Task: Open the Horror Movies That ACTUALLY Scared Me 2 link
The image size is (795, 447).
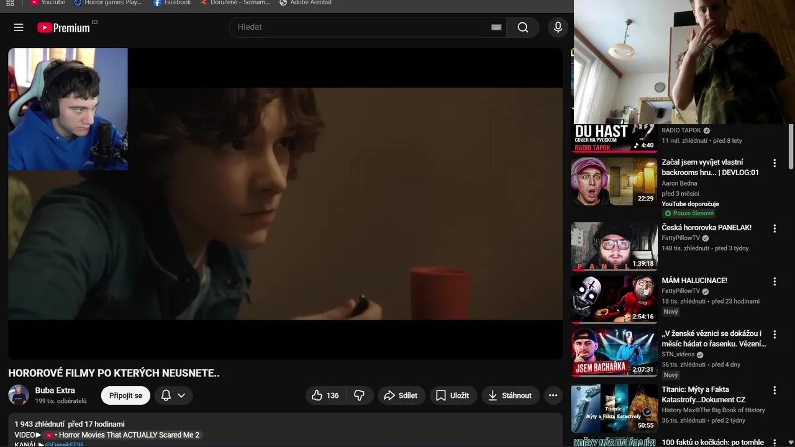Action: 123,435
